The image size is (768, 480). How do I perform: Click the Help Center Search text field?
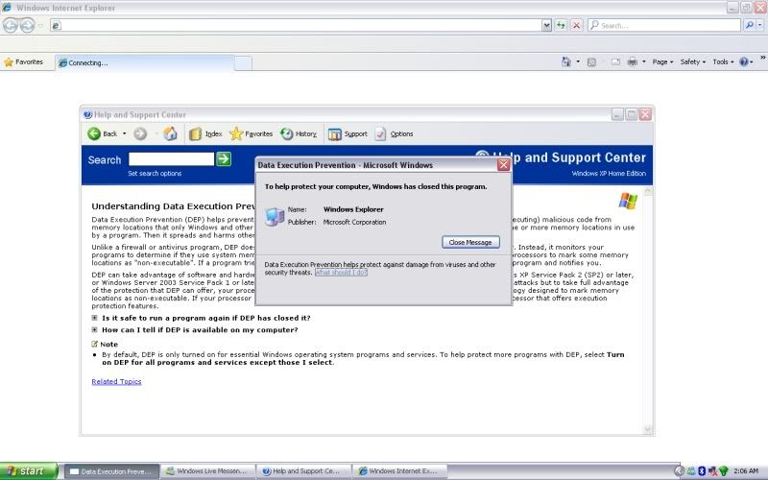point(171,158)
